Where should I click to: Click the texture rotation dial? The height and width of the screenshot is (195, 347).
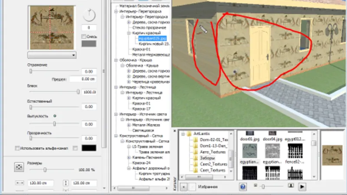click(x=89, y=15)
